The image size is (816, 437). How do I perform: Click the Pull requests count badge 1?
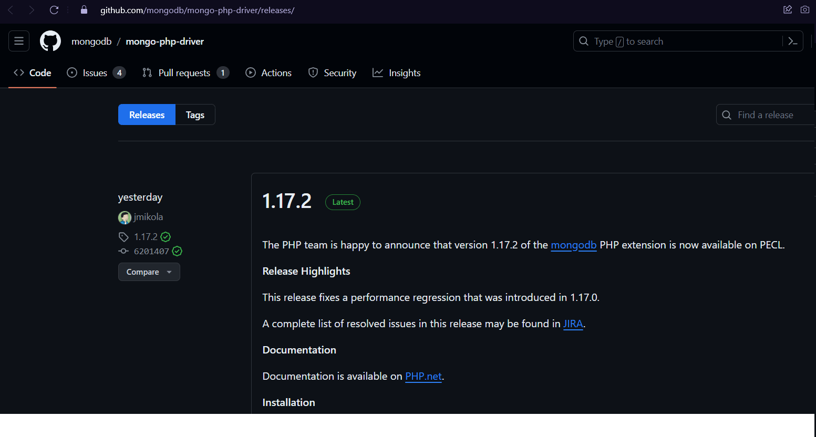223,73
